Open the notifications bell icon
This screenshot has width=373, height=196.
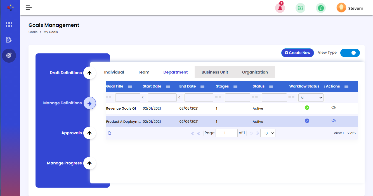pyautogui.click(x=280, y=8)
